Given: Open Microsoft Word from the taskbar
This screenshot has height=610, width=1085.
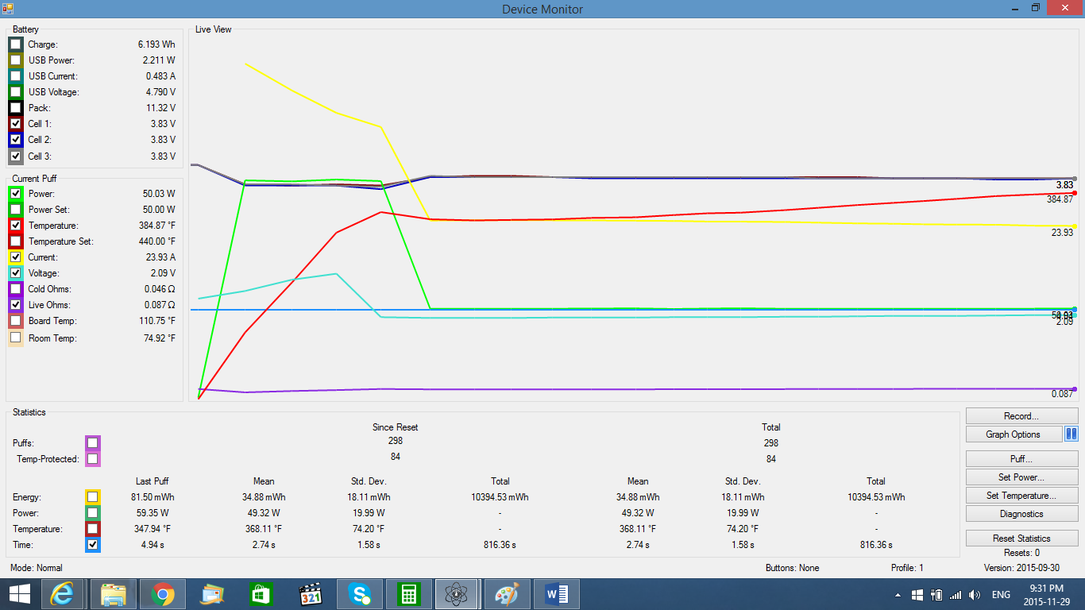Looking at the screenshot, I should (x=556, y=594).
